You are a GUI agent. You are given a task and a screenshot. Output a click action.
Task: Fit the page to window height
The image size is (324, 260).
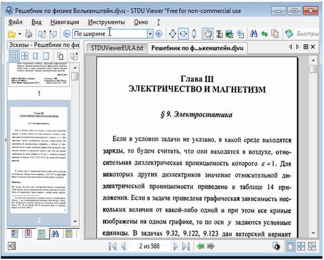click(x=194, y=34)
